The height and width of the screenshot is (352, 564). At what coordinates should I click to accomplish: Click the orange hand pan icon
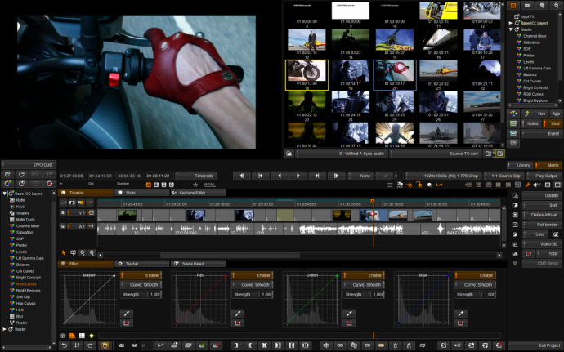pyautogui.click(x=409, y=185)
